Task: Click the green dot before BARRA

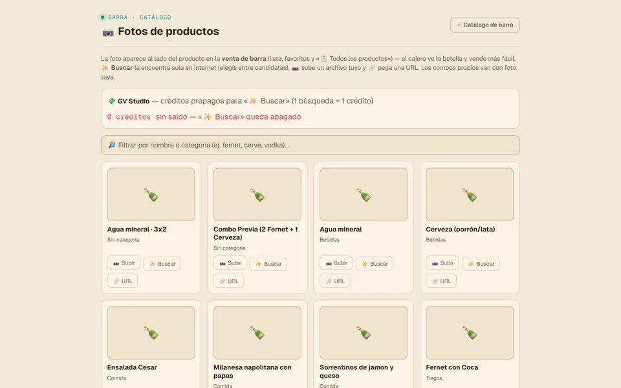Action: [103, 17]
